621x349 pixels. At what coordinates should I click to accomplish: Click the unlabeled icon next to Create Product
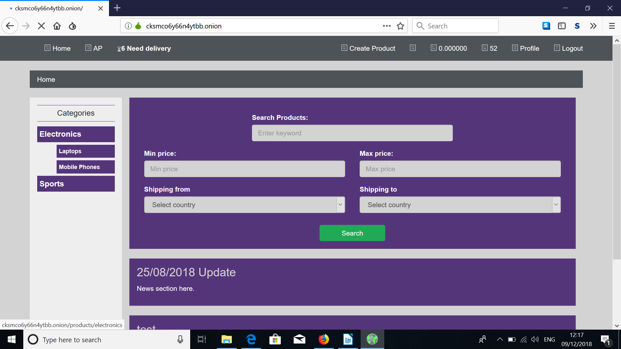click(413, 48)
